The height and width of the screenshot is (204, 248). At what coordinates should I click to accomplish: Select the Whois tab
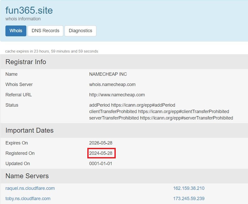15,31
